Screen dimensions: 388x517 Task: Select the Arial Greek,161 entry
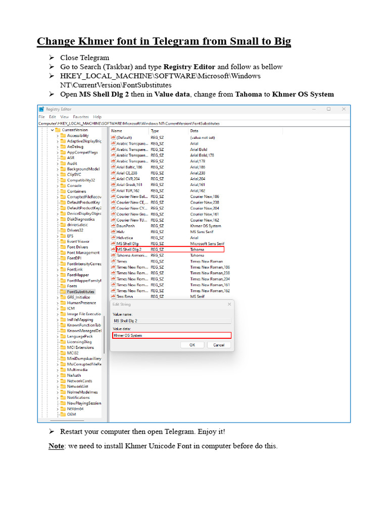tap(129, 185)
